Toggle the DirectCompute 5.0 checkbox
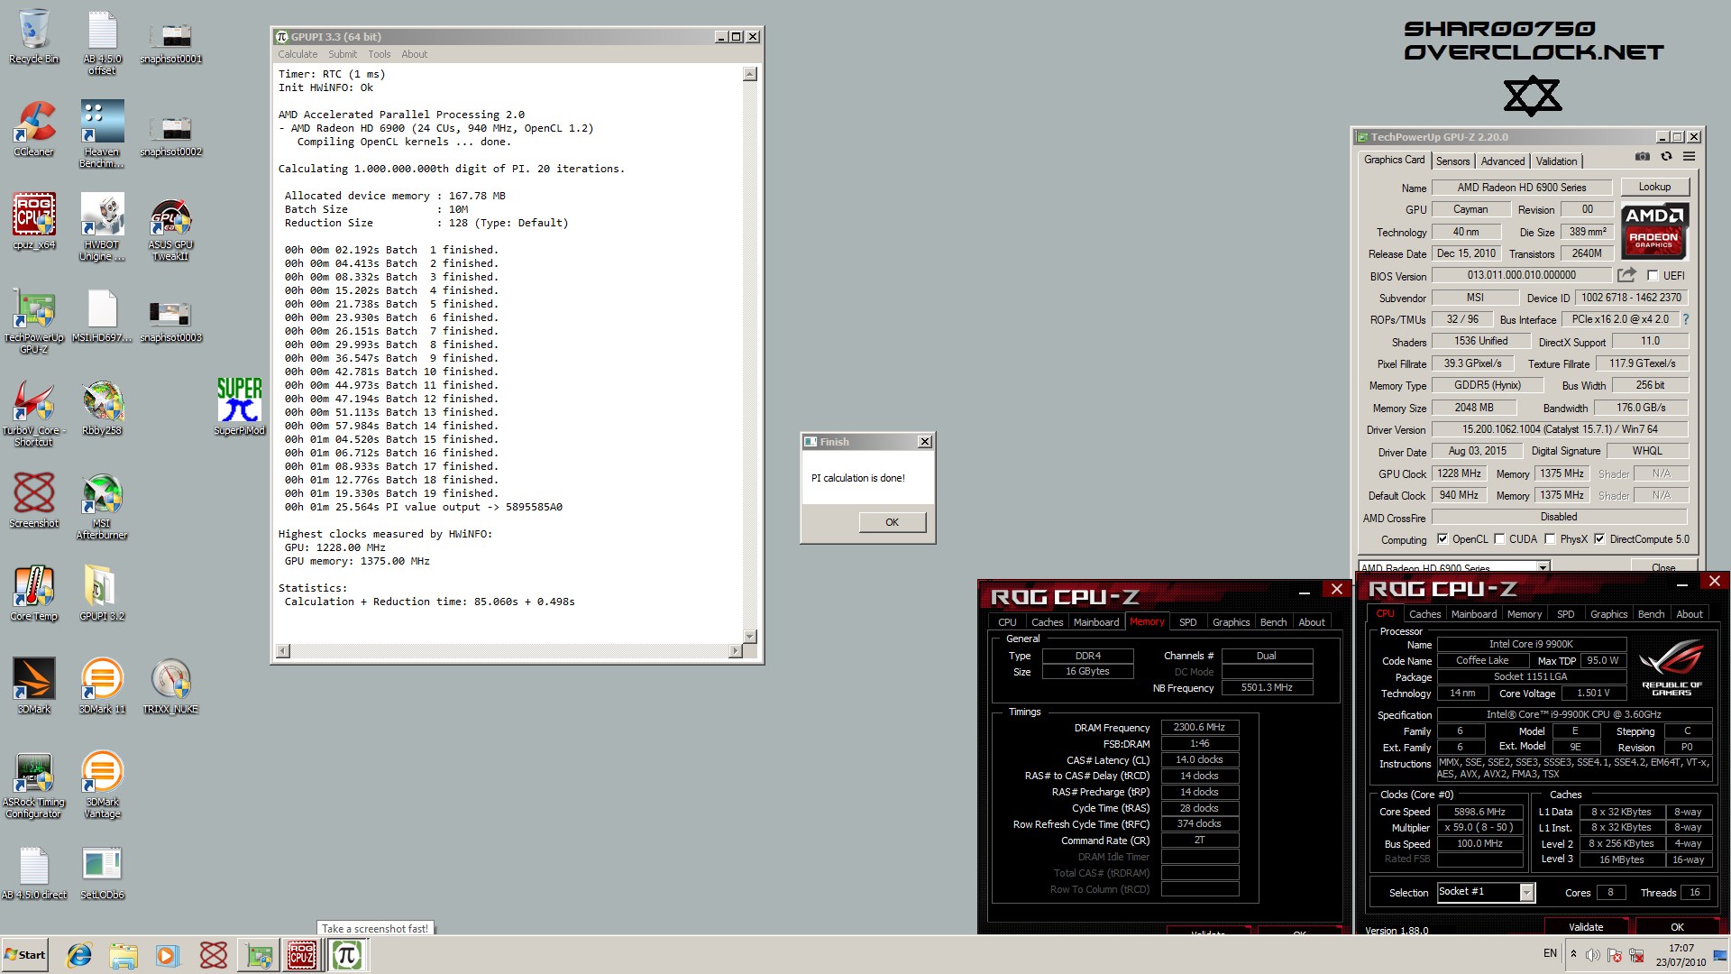The width and height of the screenshot is (1731, 974). point(1599,539)
